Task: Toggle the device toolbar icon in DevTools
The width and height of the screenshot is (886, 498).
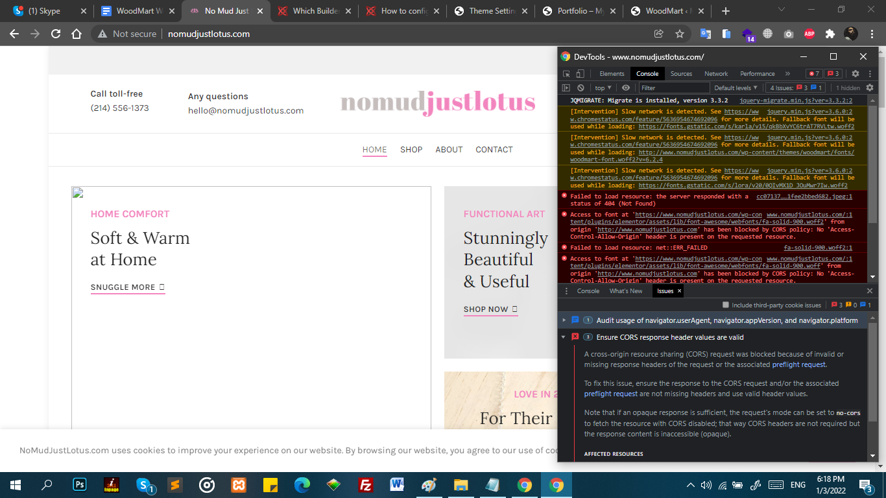Action: pyautogui.click(x=580, y=74)
